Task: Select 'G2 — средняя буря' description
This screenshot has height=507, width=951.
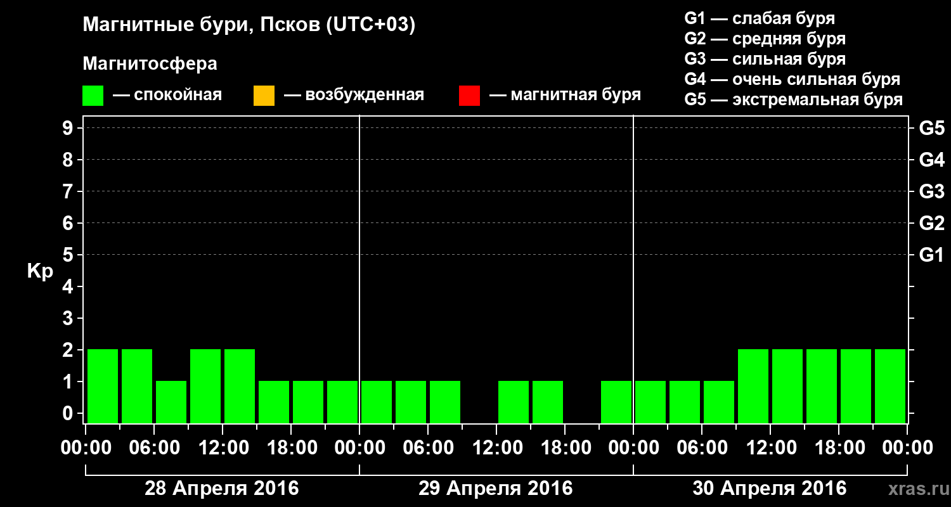Action: (765, 39)
